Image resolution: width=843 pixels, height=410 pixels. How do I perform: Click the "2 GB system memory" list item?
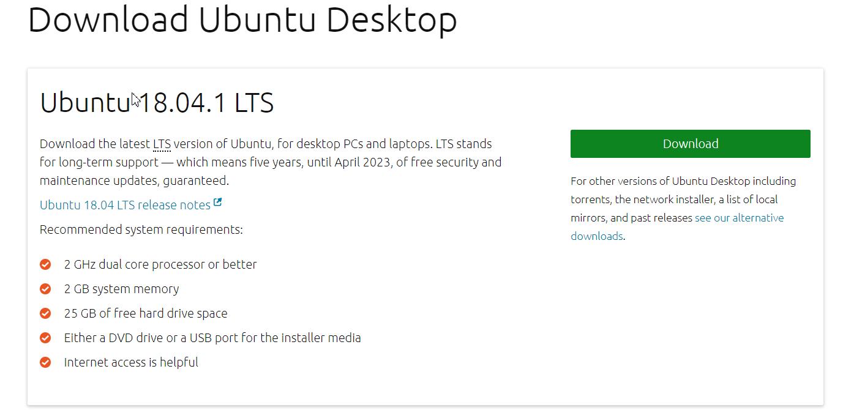coord(121,288)
